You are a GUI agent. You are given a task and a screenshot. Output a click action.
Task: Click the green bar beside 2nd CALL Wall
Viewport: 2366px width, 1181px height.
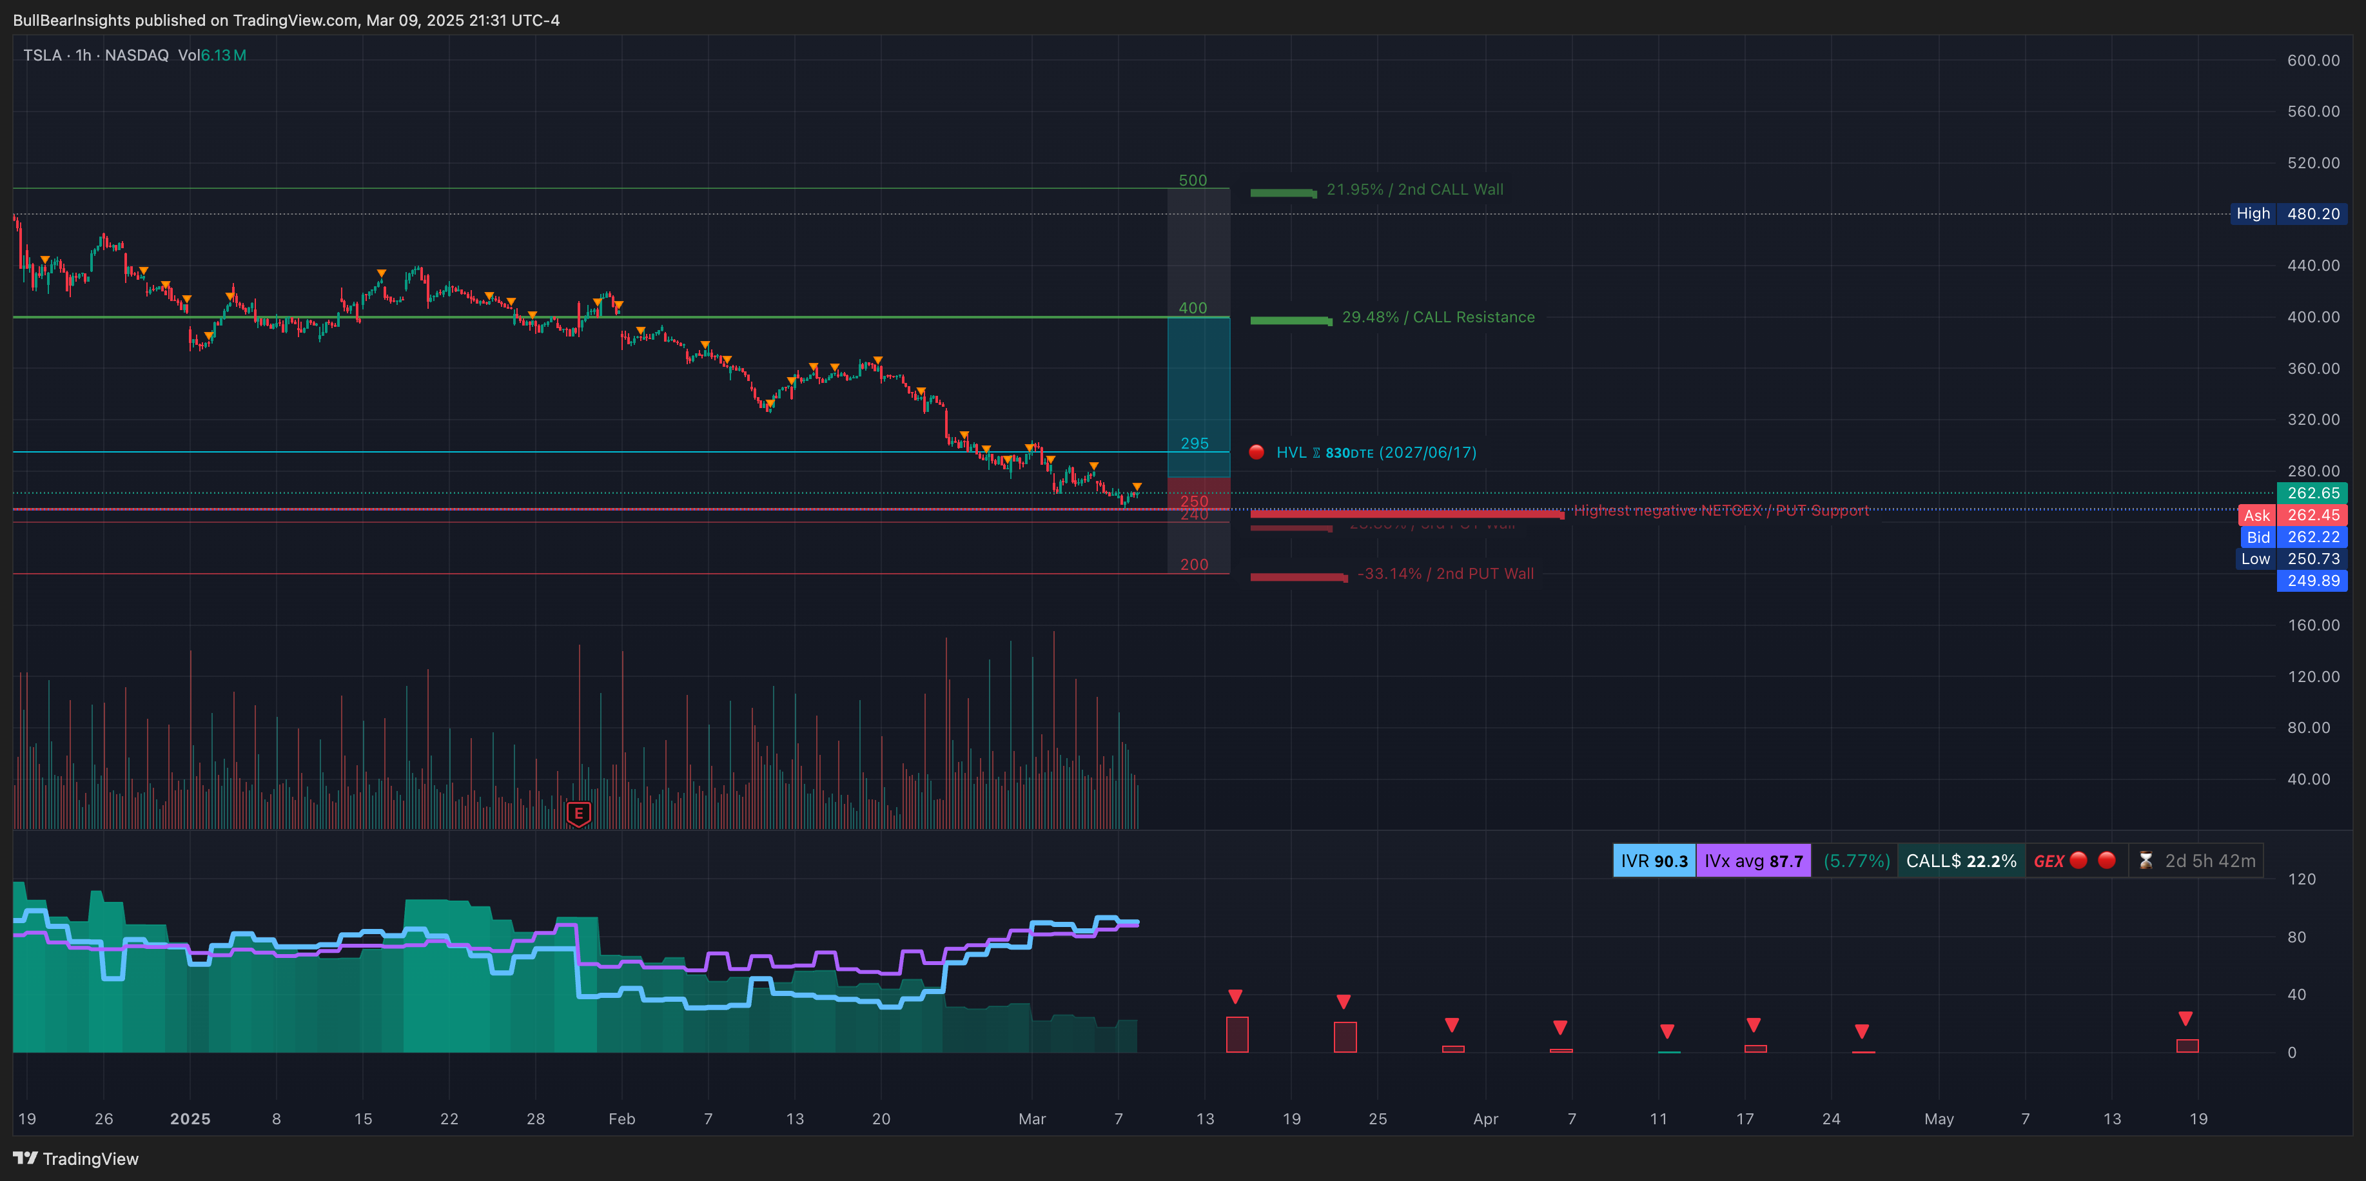[1284, 193]
